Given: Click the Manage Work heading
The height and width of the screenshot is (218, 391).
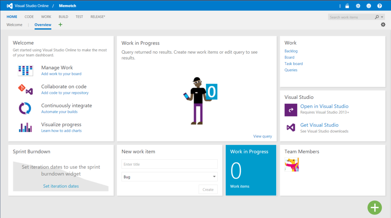Looking at the screenshot, I should coord(57,68).
